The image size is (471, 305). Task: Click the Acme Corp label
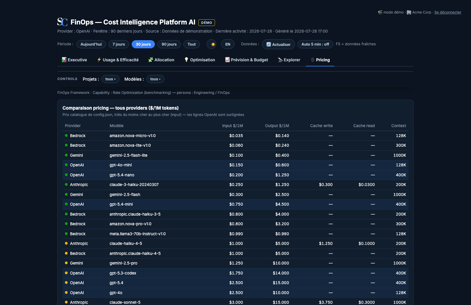coord(421,12)
